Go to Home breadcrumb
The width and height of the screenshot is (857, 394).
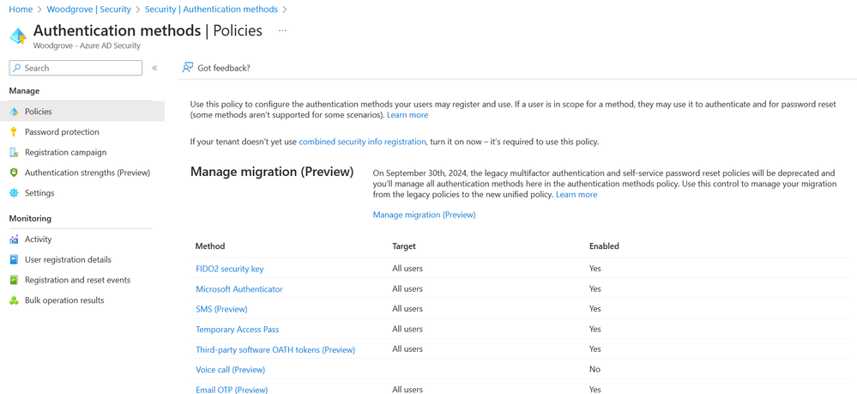click(x=21, y=9)
